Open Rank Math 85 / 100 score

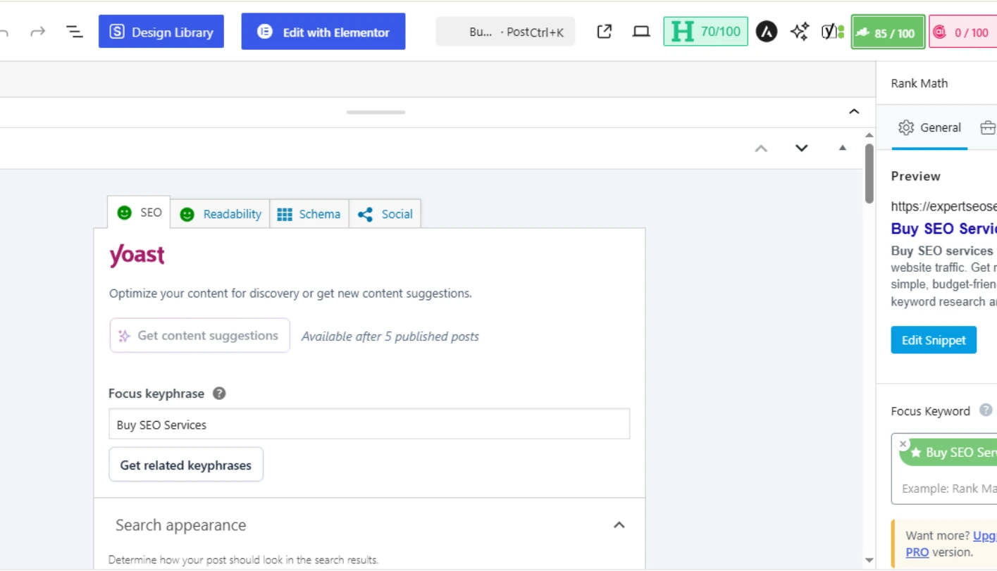point(888,32)
